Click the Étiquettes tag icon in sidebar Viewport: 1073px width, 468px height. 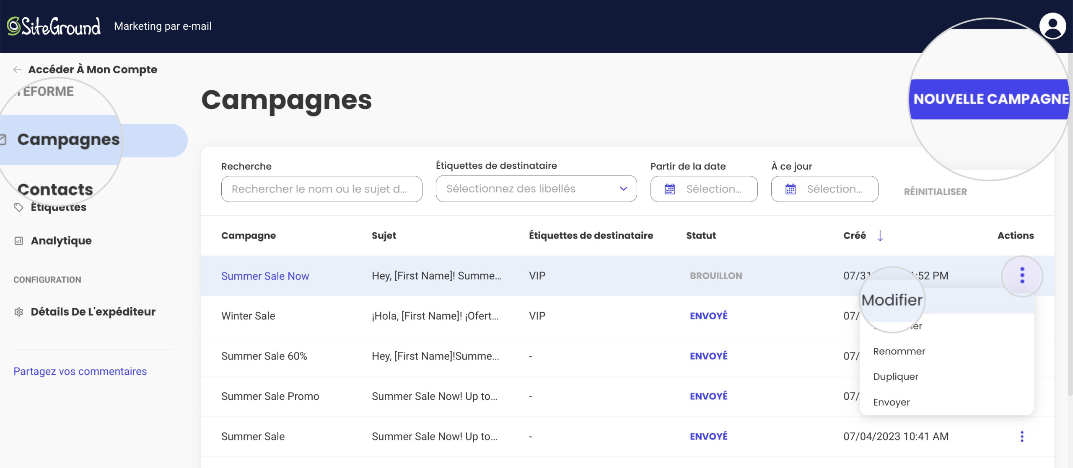(18, 207)
